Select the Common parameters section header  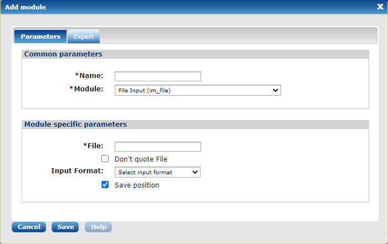click(x=63, y=54)
